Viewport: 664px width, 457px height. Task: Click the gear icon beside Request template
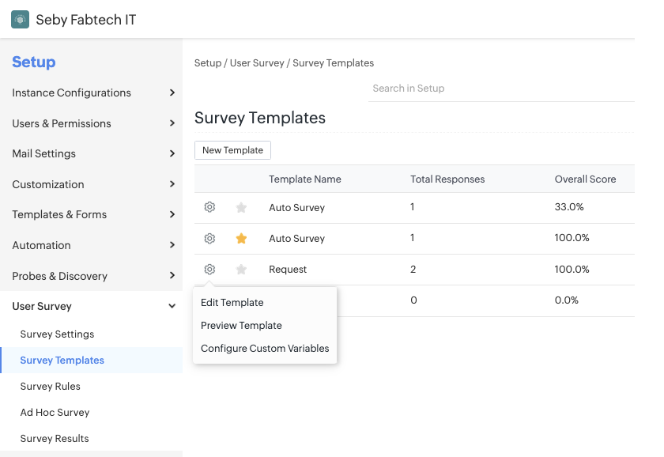(x=209, y=269)
